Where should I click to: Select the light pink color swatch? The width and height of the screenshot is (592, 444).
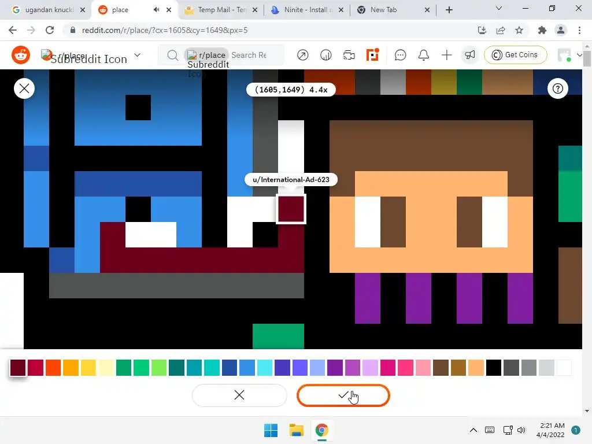coord(423,368)
